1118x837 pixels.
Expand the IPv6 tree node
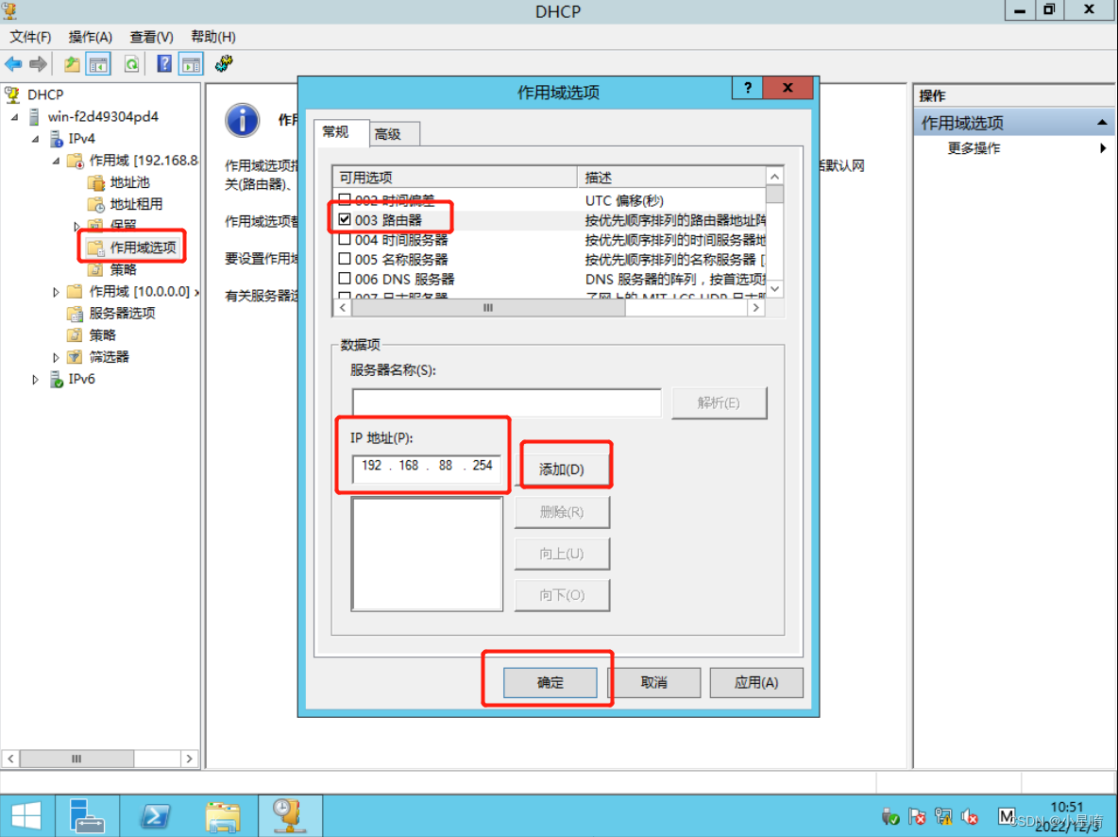coord(35,380)
